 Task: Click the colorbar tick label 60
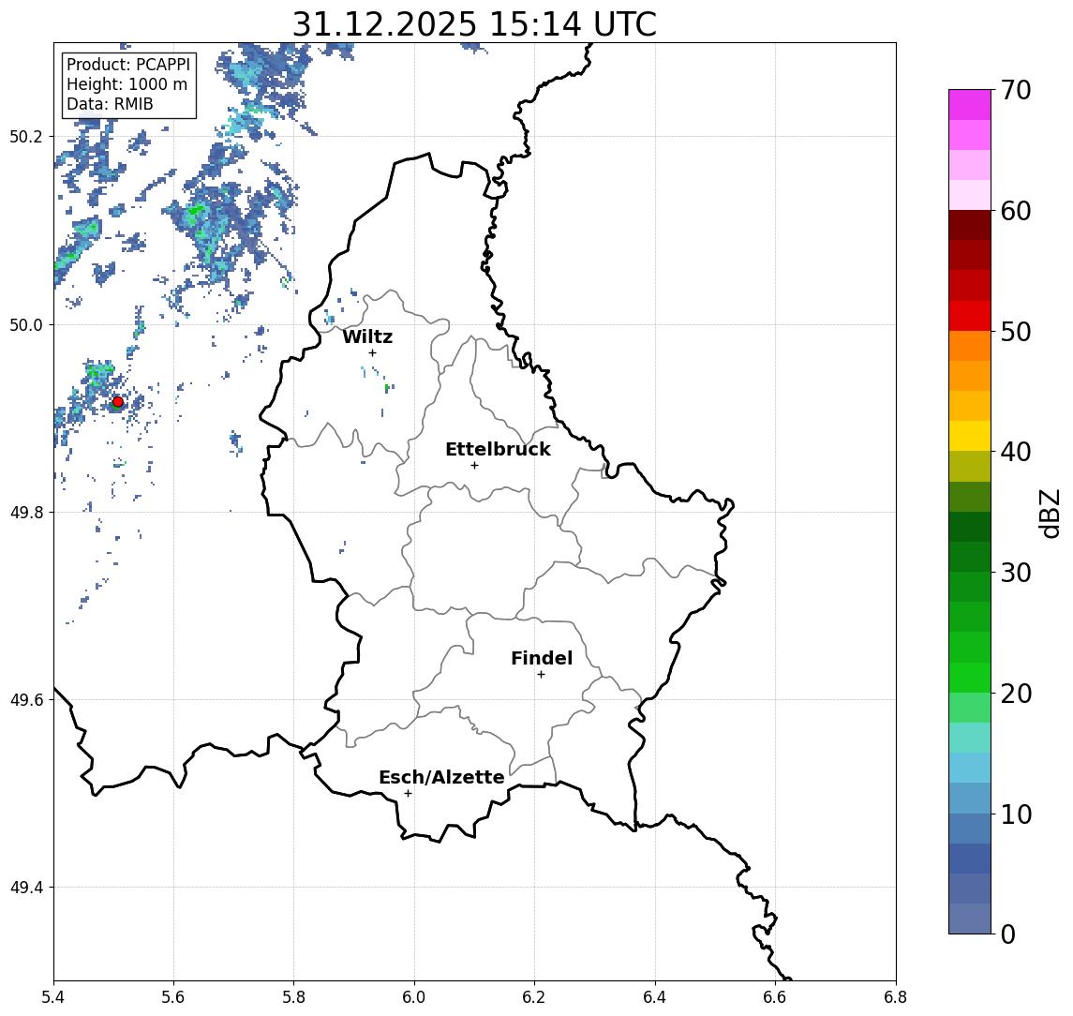(1016, 211)
